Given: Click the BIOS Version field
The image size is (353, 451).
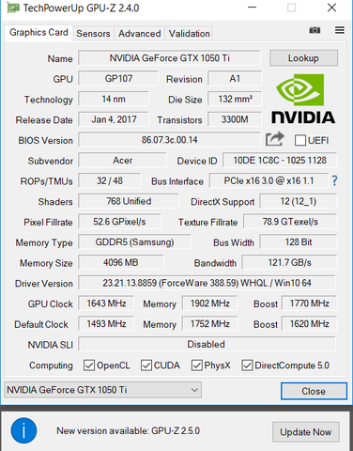Looking at the screenshot, I should click(169, 140).
